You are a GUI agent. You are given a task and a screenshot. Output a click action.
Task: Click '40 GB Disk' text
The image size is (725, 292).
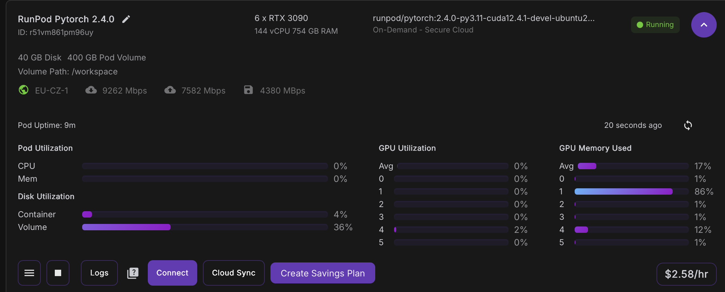pyautogui.click(x=39, y=58)
